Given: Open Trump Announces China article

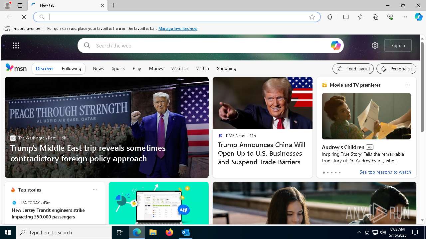Looking at the screenshot, I should [261, 153].
